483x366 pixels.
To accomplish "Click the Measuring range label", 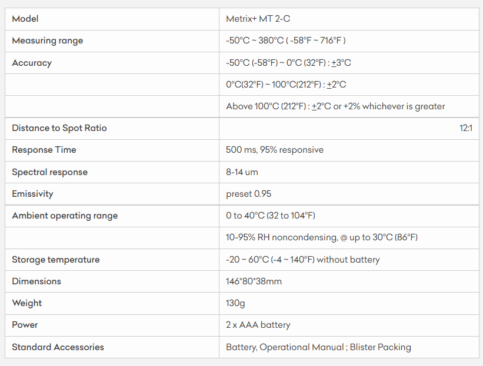I will pyautogui.click(x=48, y=41).
